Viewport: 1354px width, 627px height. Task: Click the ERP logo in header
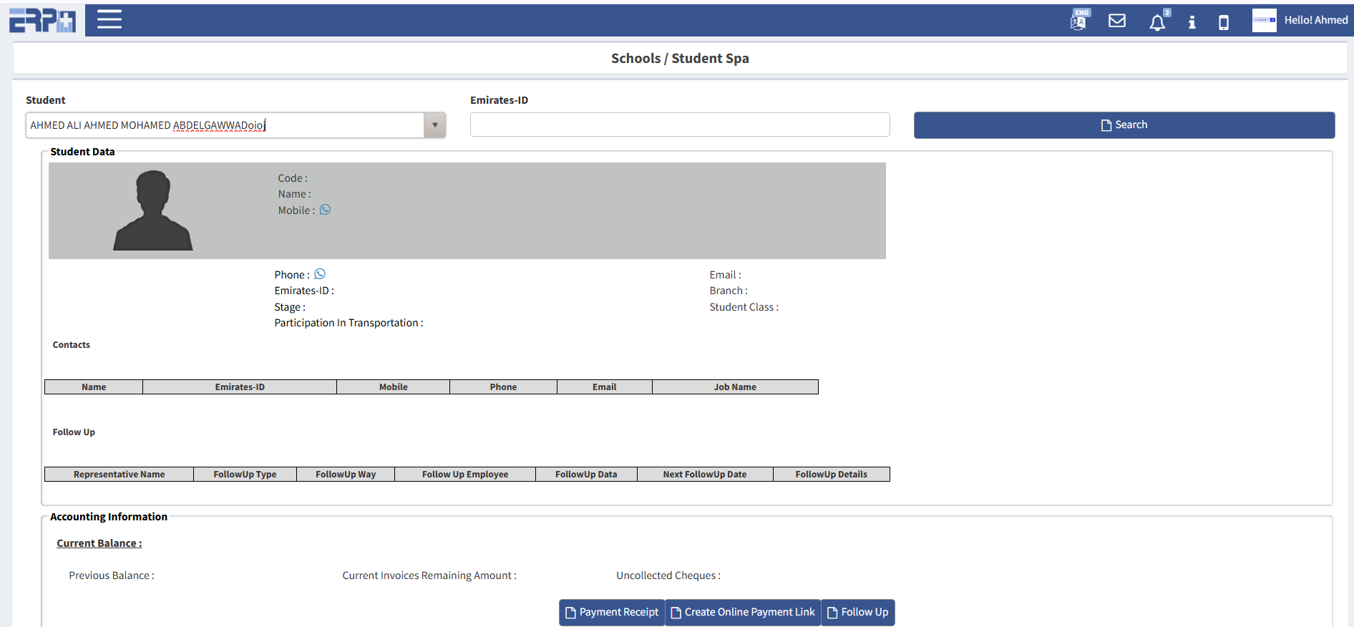pos(42,20)
